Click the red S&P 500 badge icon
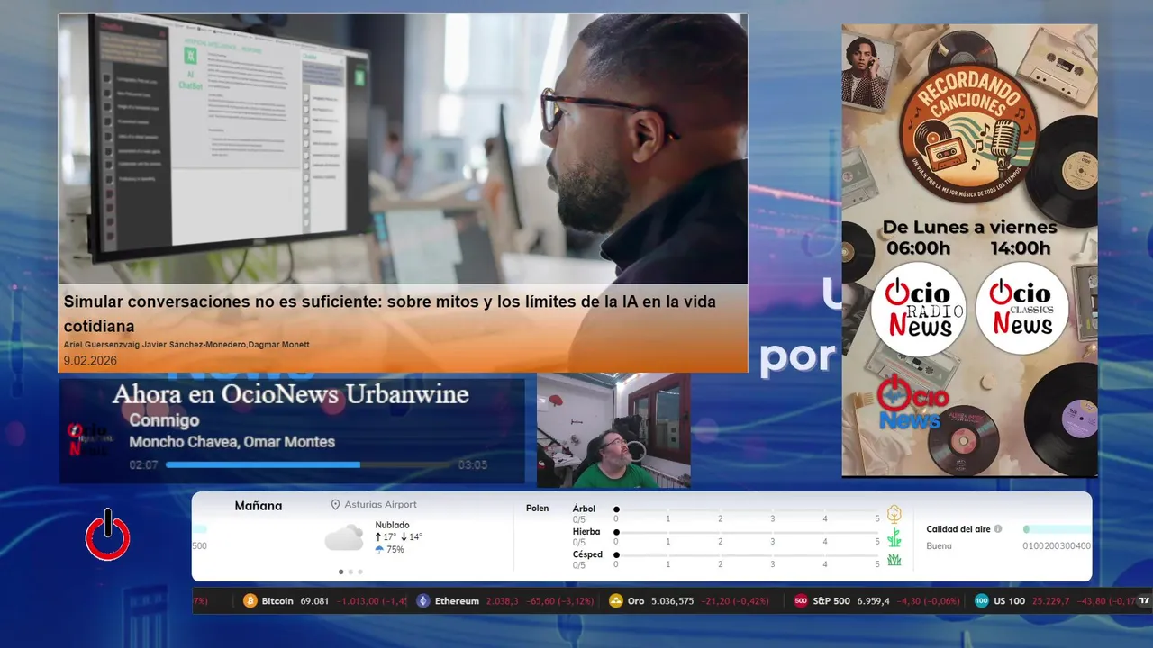The image size is (1153, 648). tap(801, 601)
